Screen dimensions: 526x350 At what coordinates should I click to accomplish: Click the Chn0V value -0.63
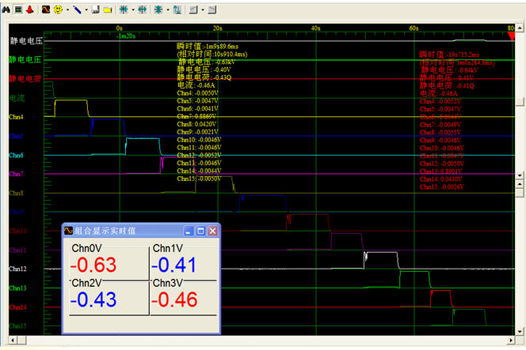click(x=93, y=265)
